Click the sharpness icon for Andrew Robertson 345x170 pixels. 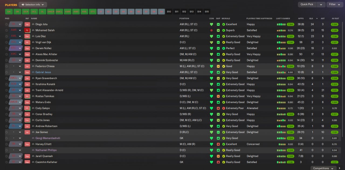(x=218, y=126)
